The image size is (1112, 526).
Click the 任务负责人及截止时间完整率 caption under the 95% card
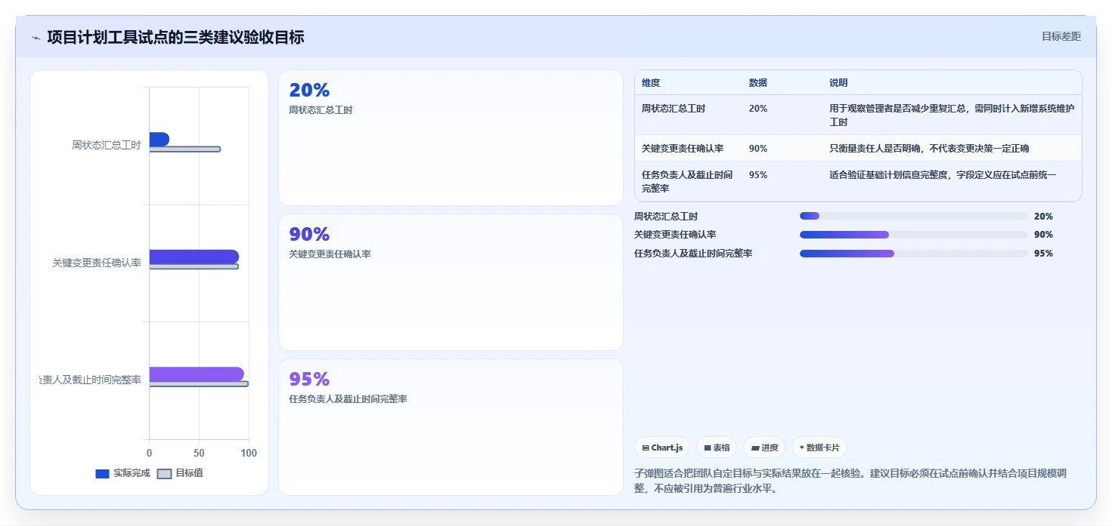pyautogui.click(x=348, y=398)
